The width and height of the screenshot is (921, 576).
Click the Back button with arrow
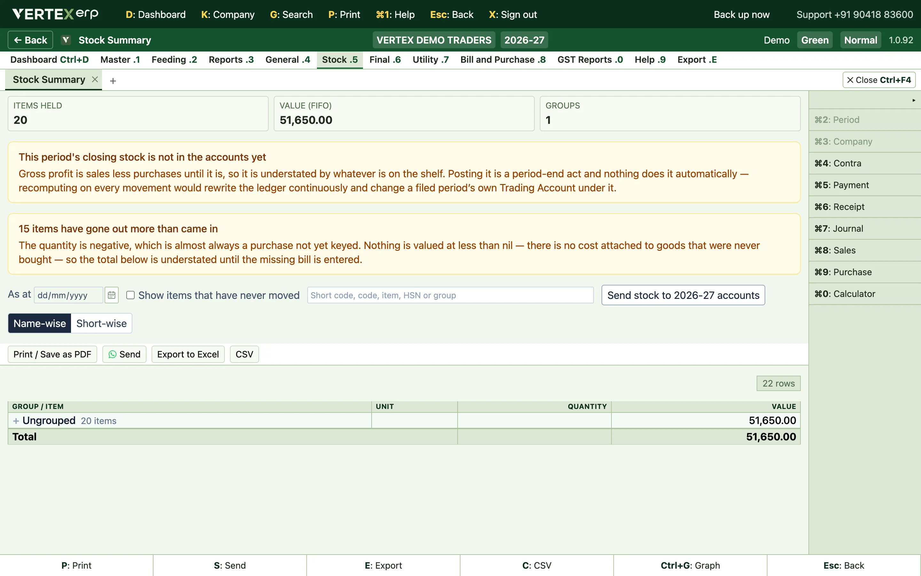click(30, 40)
